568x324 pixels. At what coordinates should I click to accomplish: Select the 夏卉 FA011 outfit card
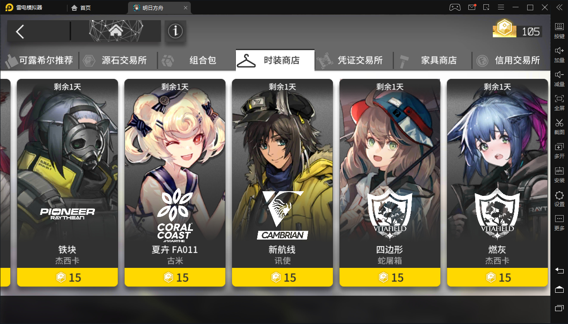pos(175,183)
